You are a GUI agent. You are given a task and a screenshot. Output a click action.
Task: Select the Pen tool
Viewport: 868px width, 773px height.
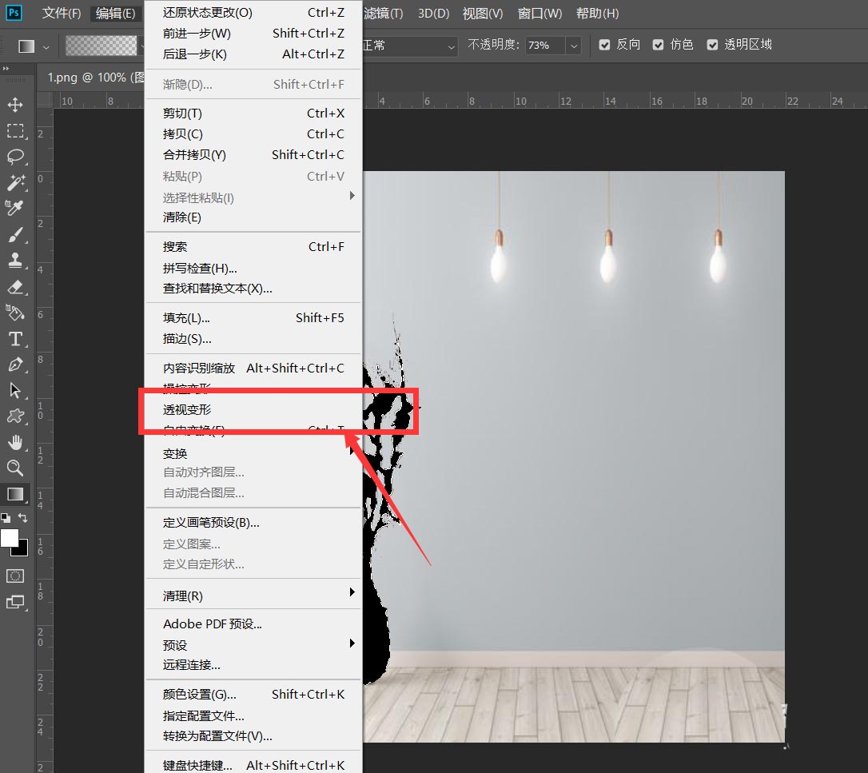(16, 365)
